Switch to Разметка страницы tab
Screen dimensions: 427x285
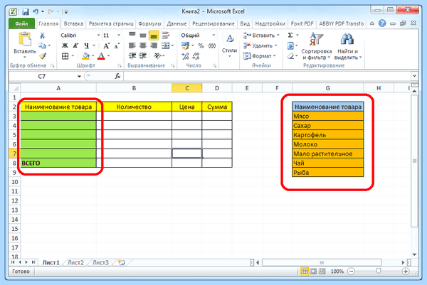(111, 23)
